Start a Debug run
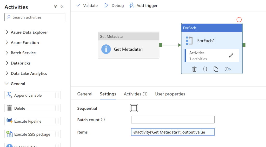 [x=114, y=5]
